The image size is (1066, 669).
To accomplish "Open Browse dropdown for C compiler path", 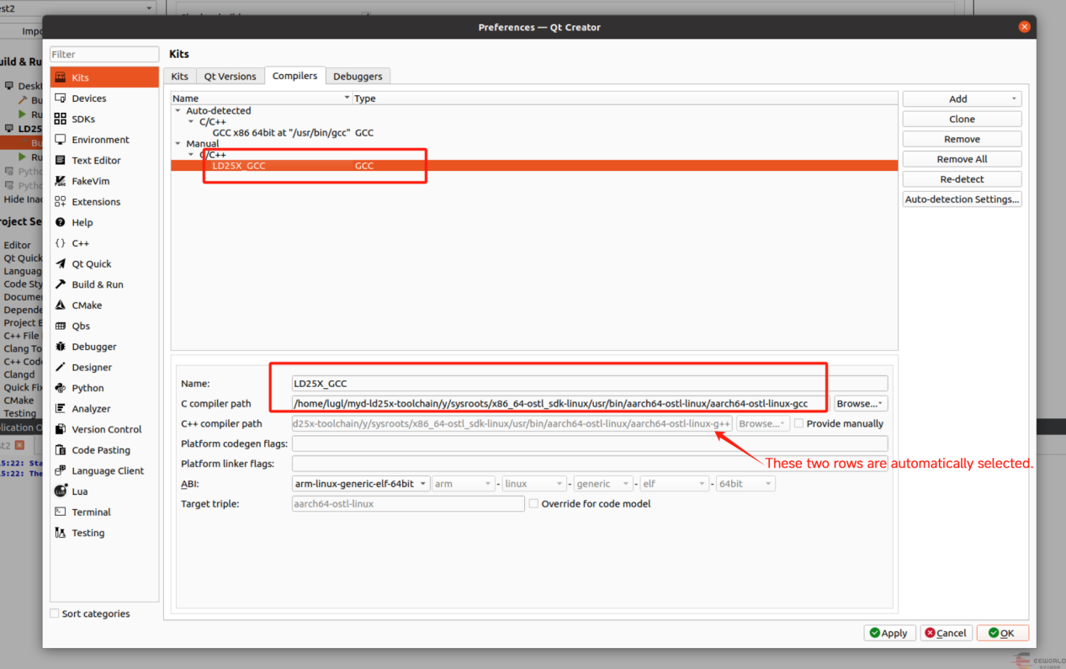I will click(860, 403).
